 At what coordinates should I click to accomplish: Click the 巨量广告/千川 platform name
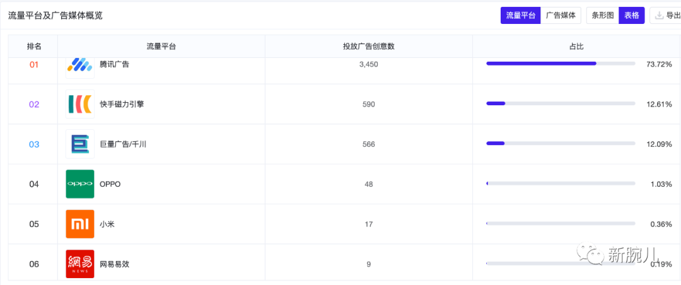tap(123, 144)
